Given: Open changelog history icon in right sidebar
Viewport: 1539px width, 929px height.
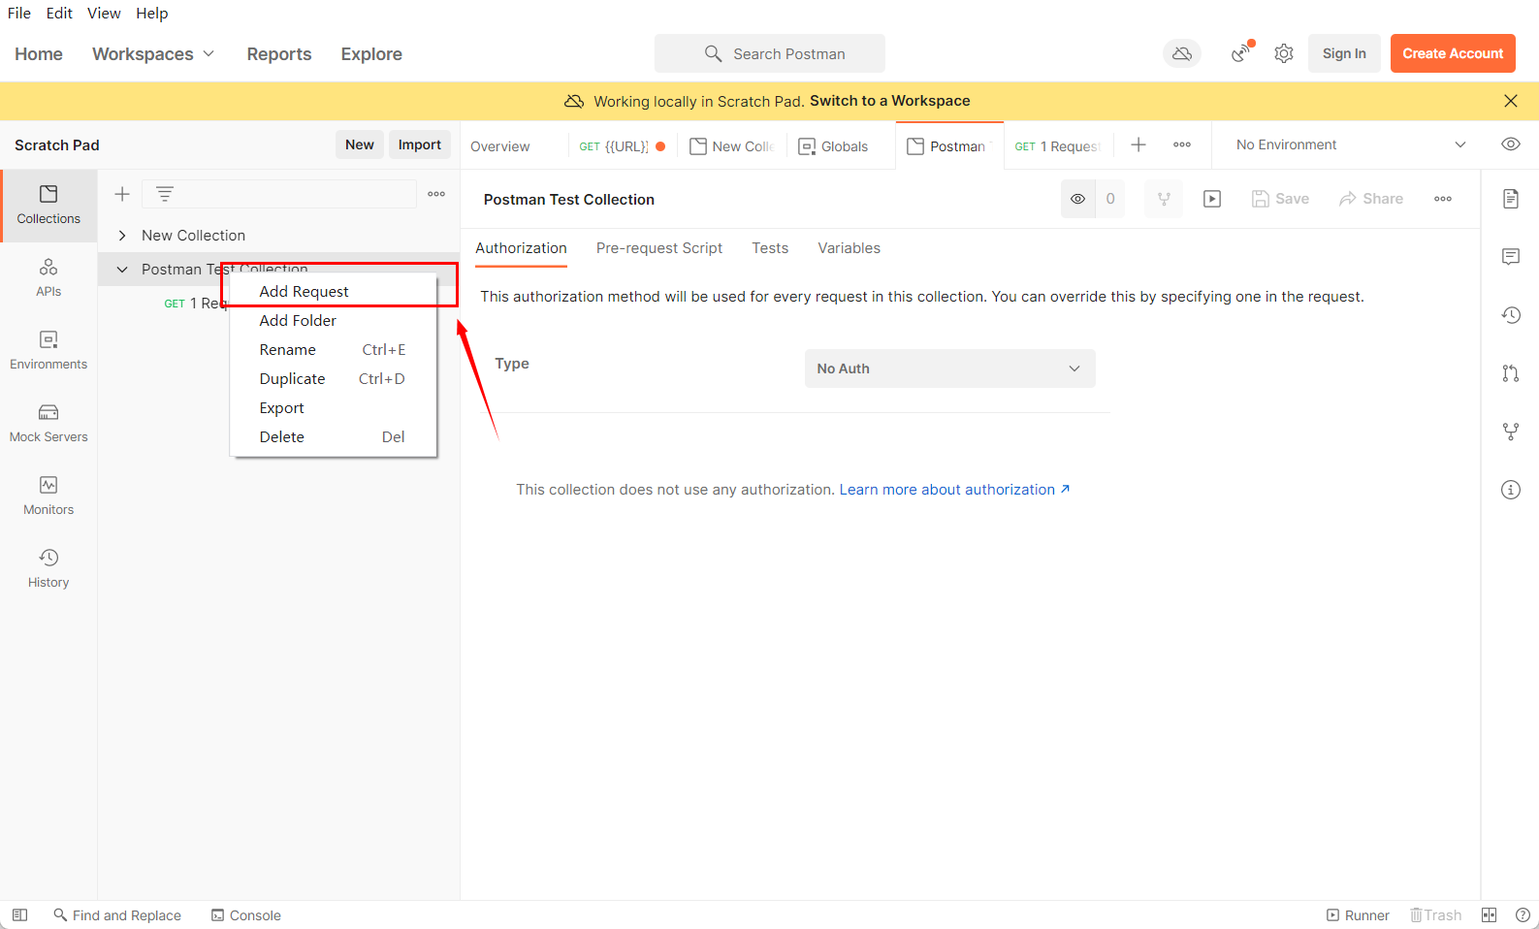Looking at the screenshot, I should point(1511,315).
